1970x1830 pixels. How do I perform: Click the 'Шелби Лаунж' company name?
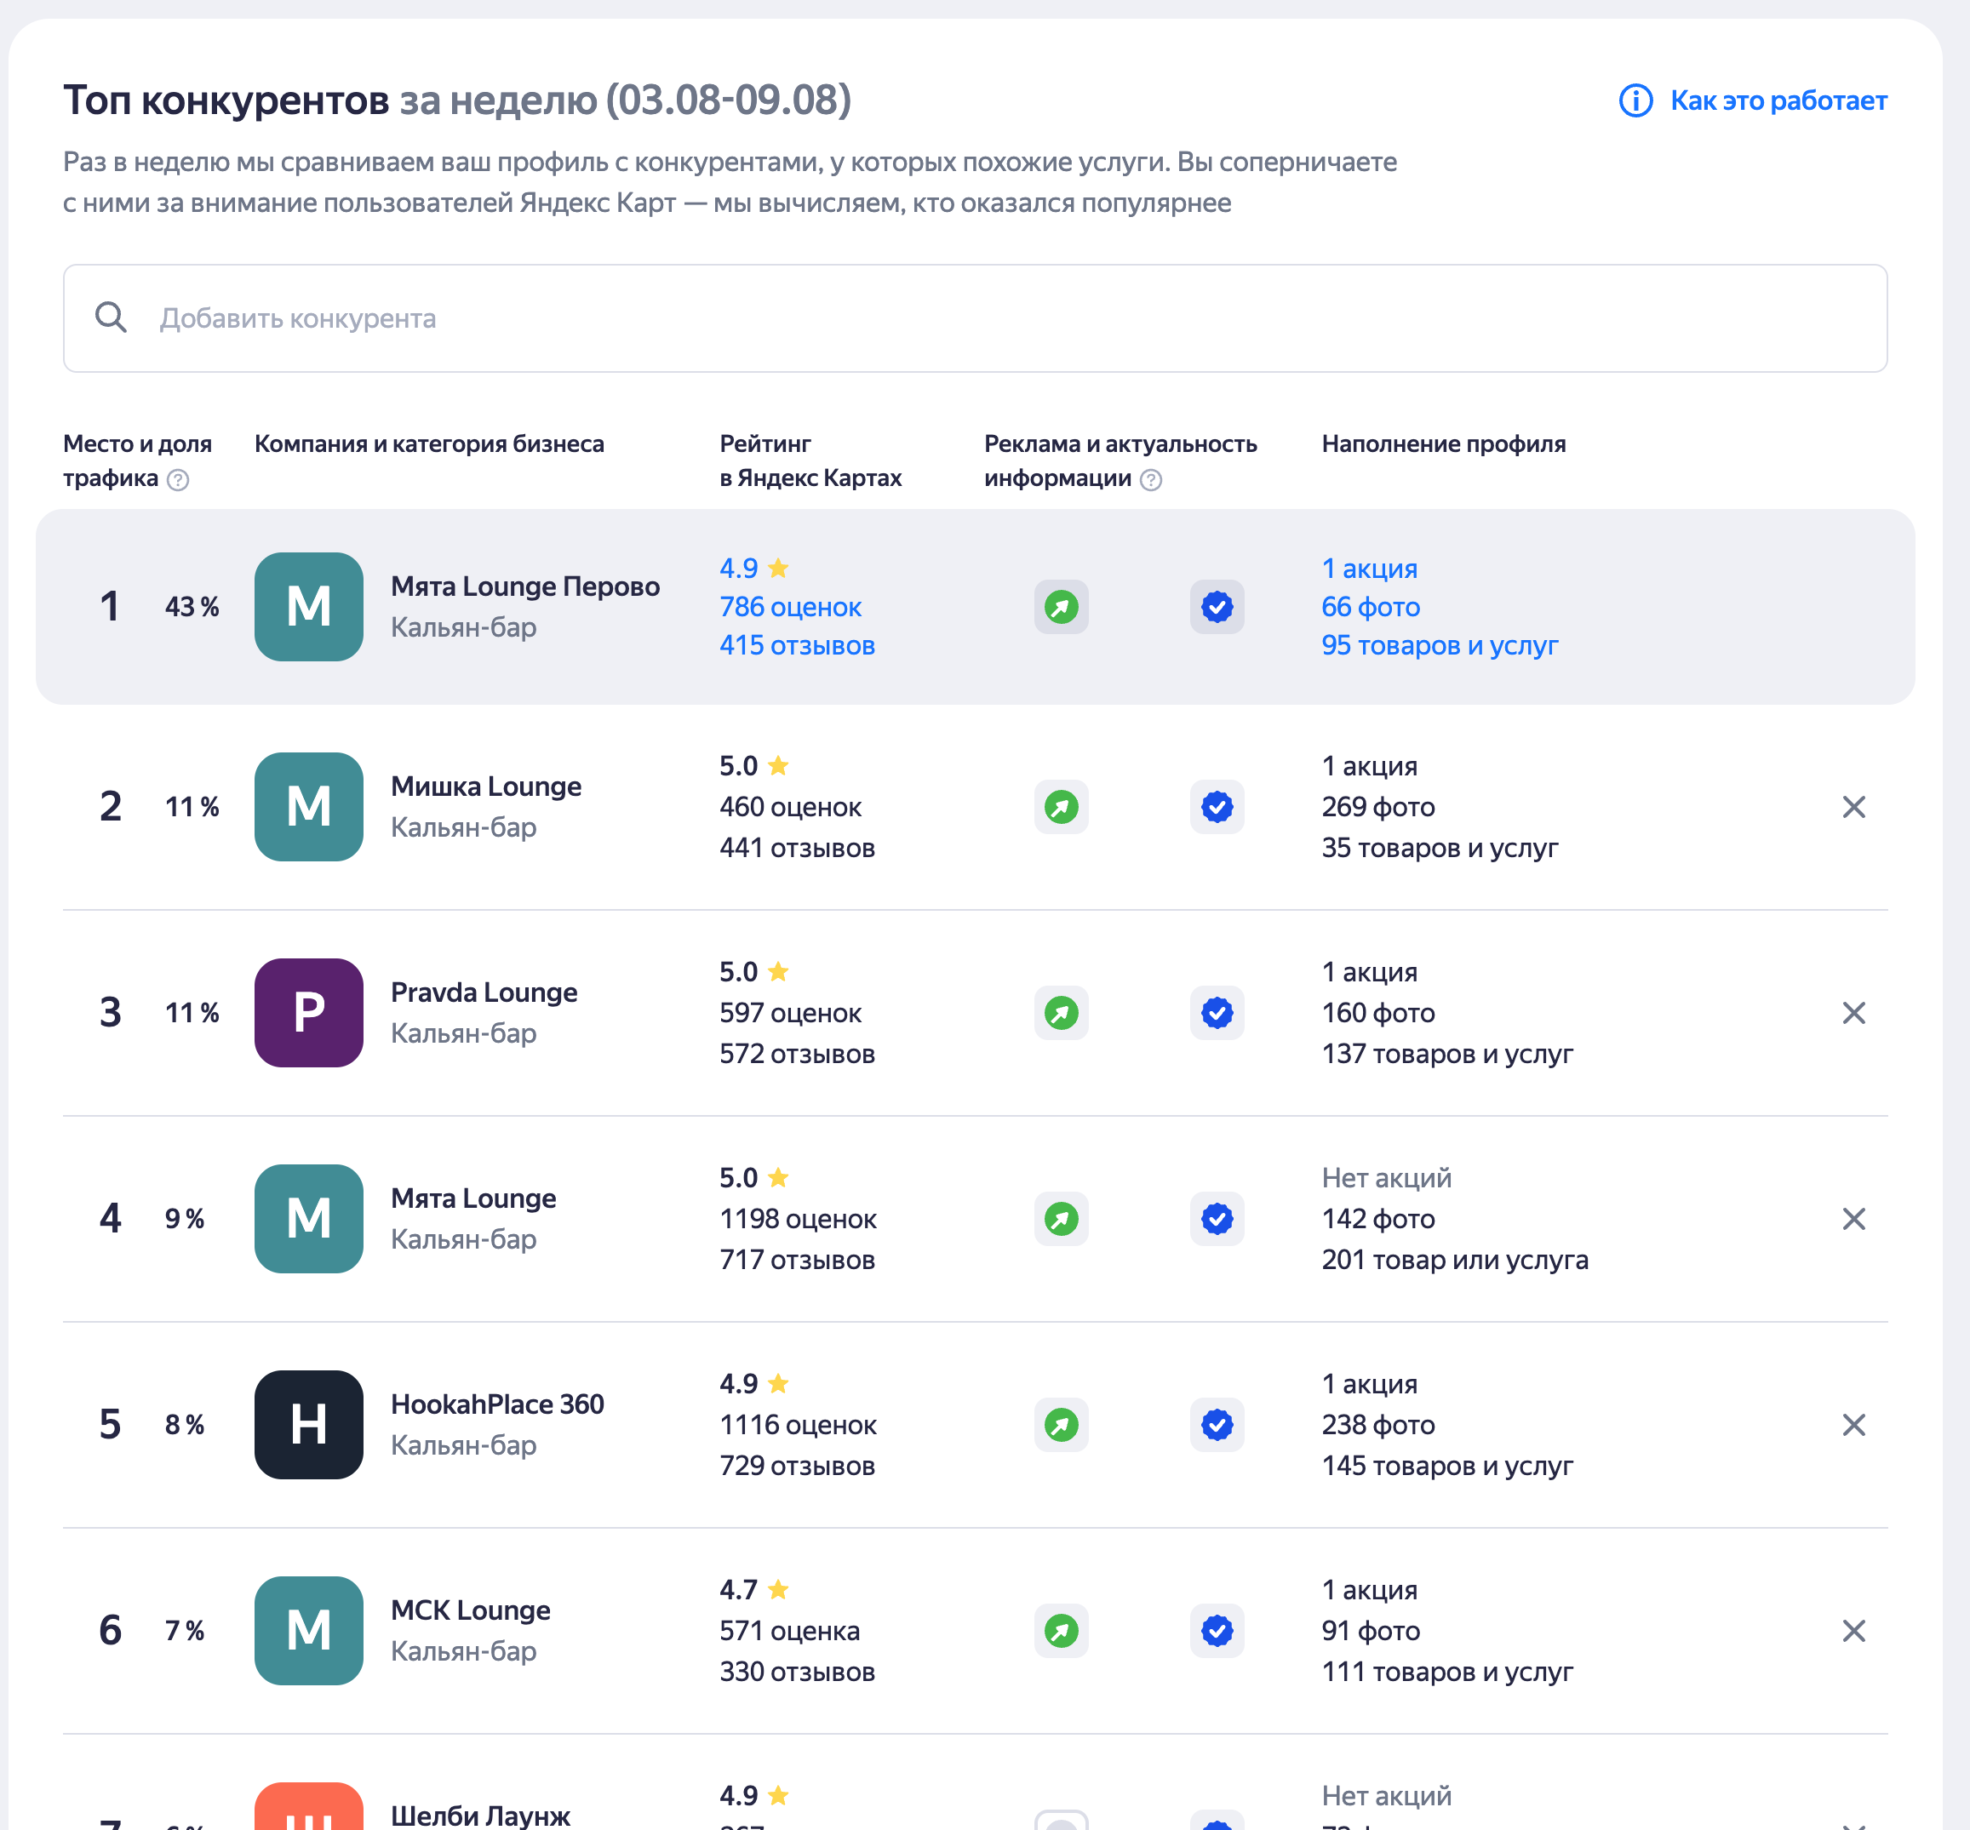[480, 1816]
